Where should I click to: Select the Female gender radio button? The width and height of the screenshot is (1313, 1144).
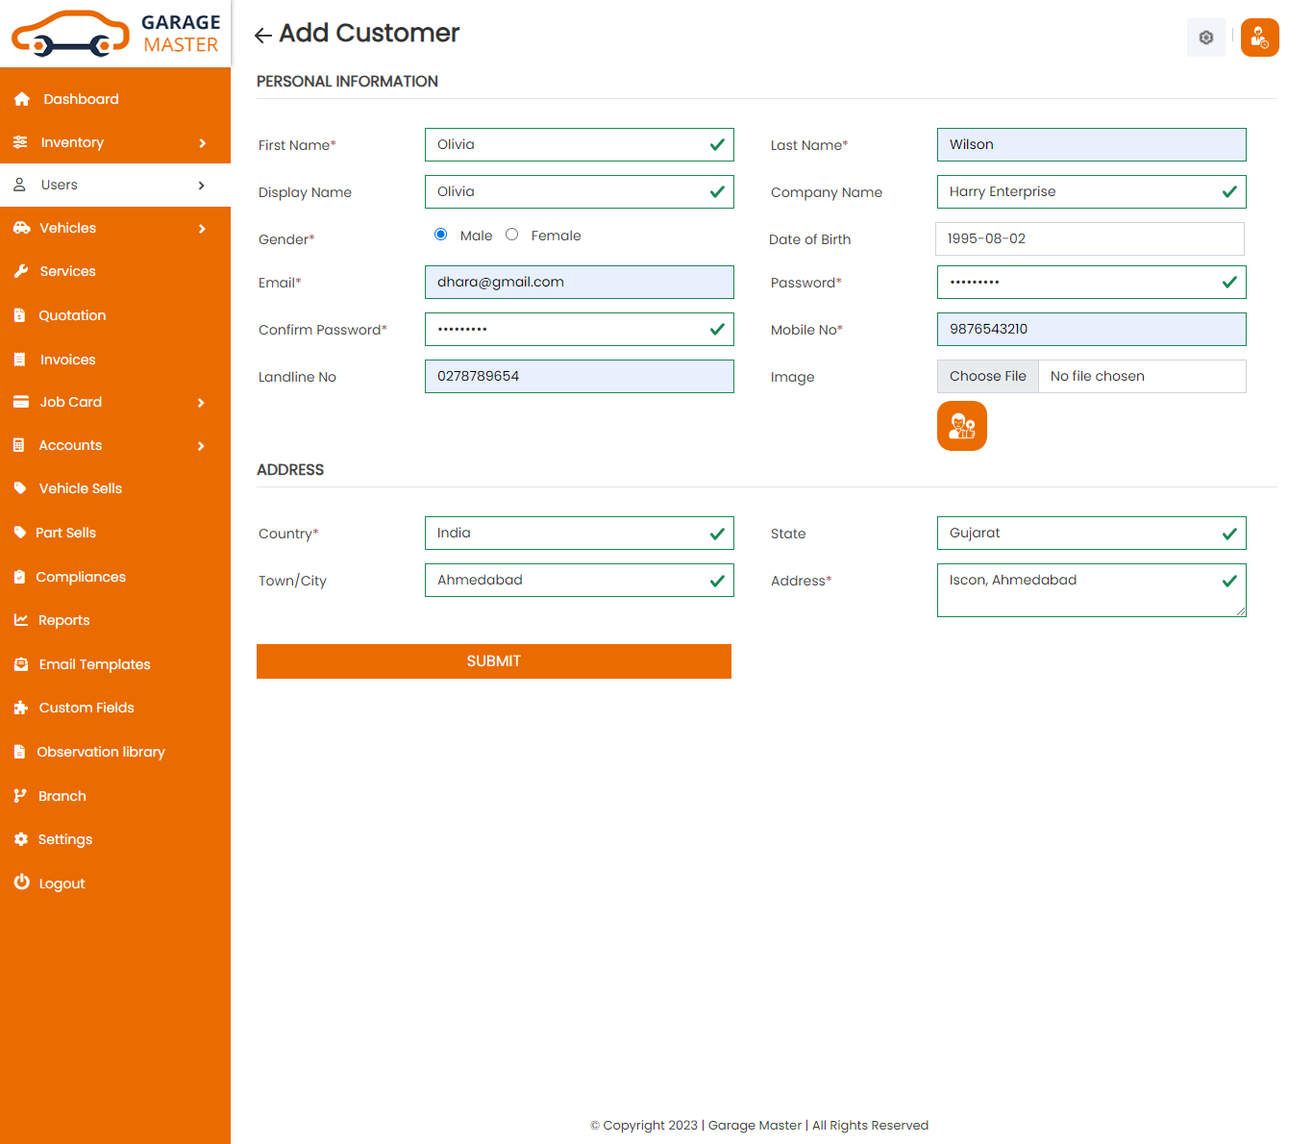(x=512, y=235)
